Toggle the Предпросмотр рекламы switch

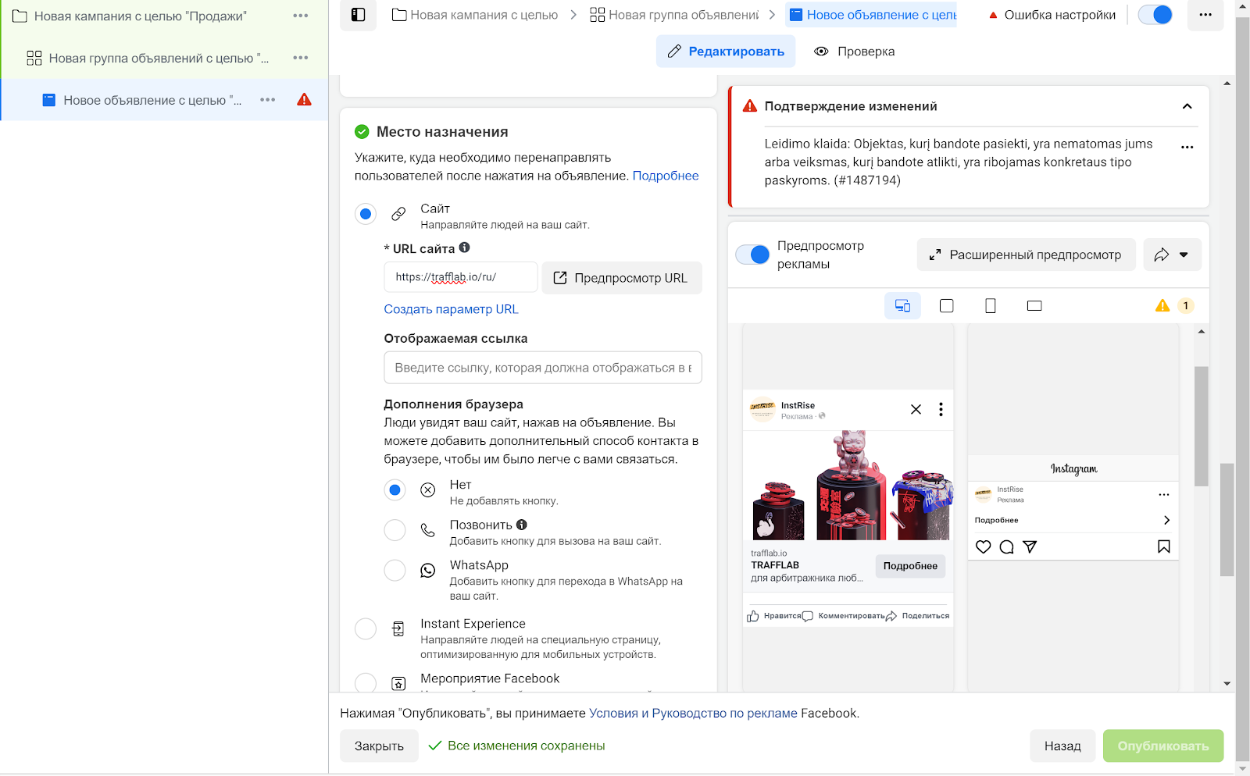click(753, 255)
